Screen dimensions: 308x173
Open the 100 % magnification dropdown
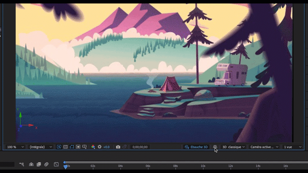pyautogui.click(x=15, y=147)
